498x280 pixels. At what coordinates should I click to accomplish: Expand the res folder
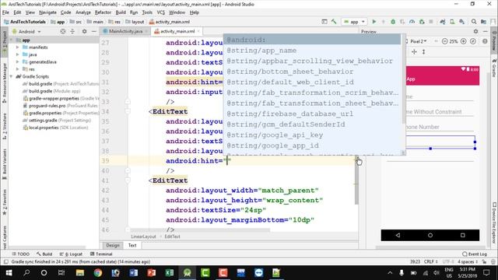click(x=17, y=69)
